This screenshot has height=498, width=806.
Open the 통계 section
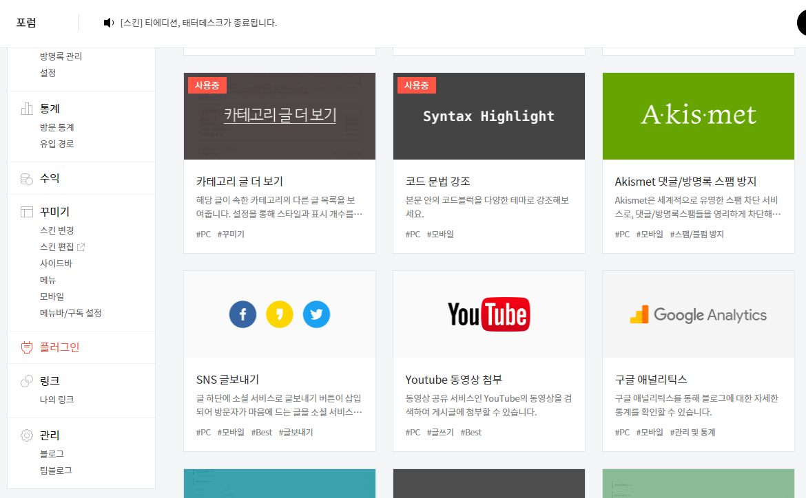(50, 108)
